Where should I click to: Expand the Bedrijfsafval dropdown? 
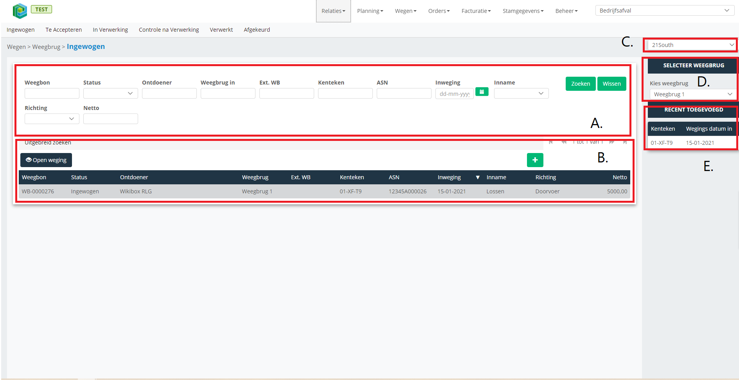[x=665, y=11]
